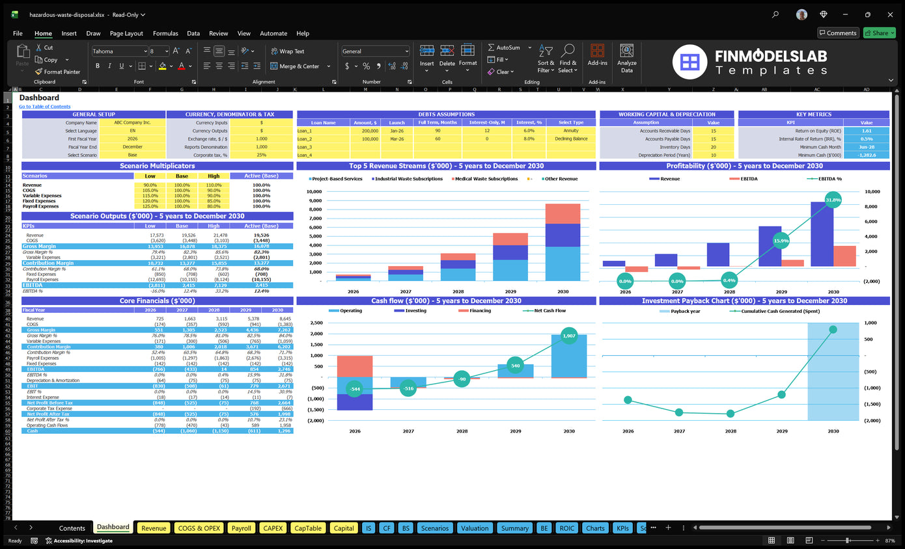Open the General number format dropdown
Screen dimensions: 905x549
(x=376, y=51)
